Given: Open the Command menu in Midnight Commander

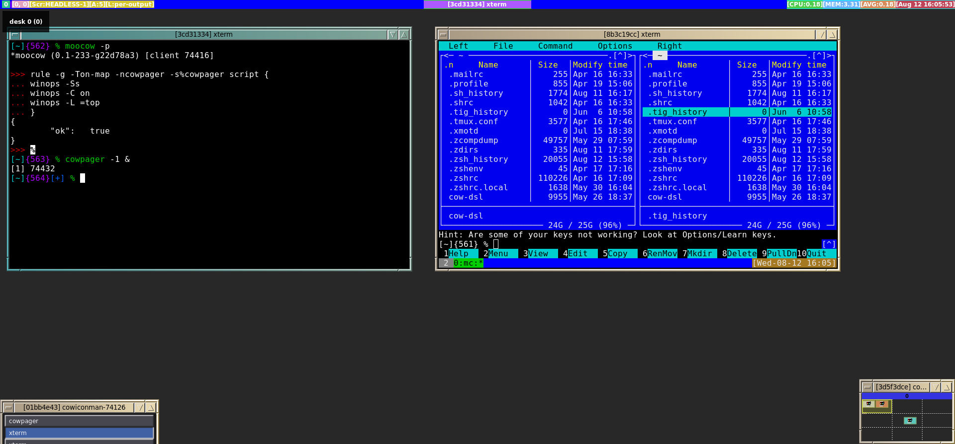Looking at the screenshot, I should click(x=555, y=46).
